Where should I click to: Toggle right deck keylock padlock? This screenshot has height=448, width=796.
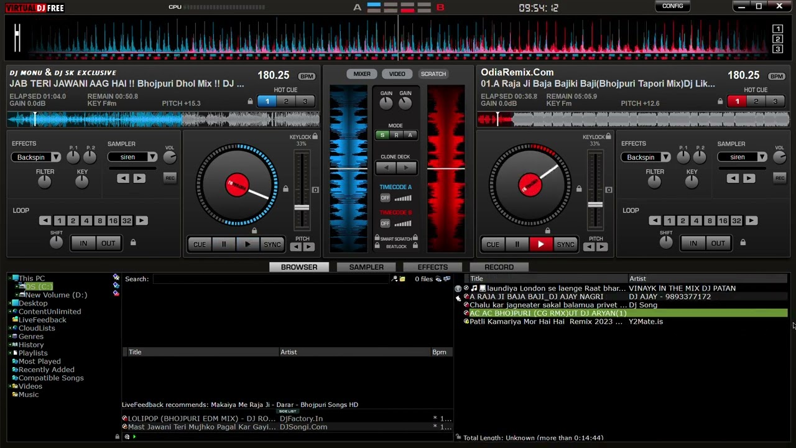pyautogui.click(x=609, y=137)
